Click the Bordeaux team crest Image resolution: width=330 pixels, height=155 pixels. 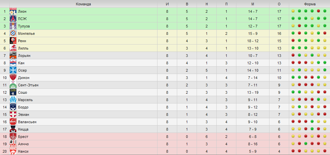13,107
